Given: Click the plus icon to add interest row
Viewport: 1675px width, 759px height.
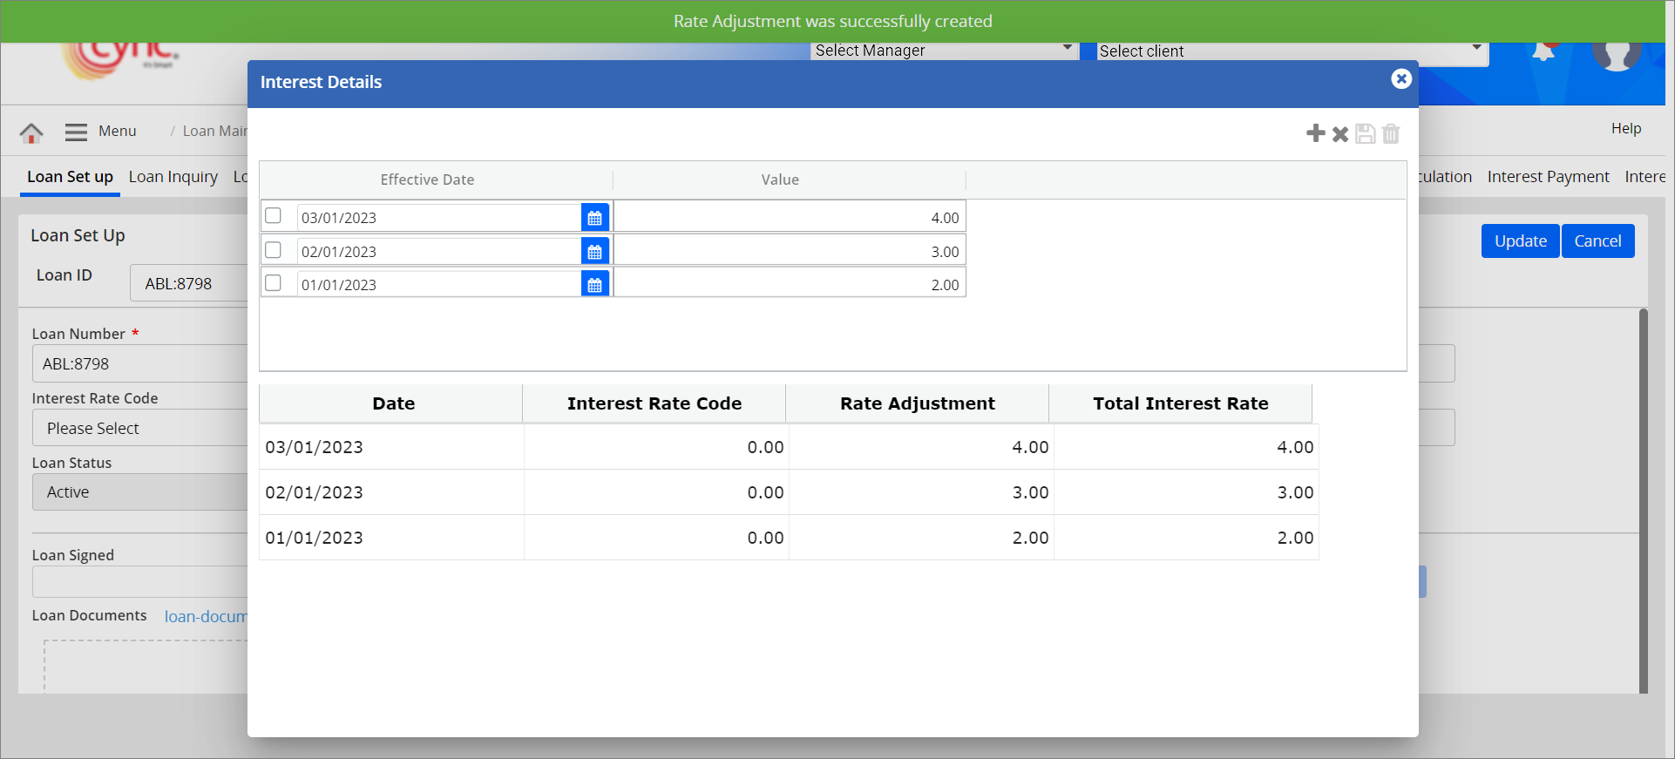Looking at the screenshot, I should click(1315, 133).
